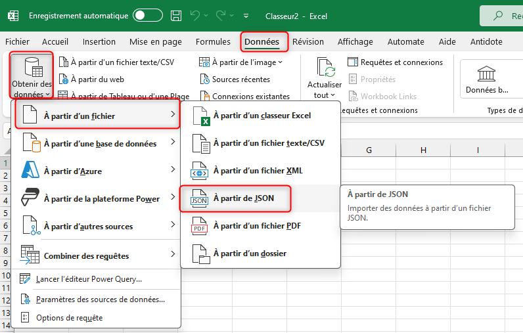Expand Combiner des requêtes submenu

[x=96, y=255]
